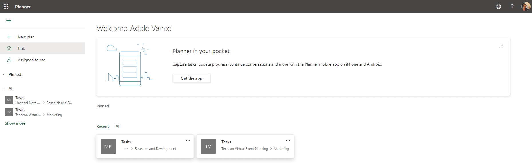Click the plus icon for New plan

click(x=9, y=37)
